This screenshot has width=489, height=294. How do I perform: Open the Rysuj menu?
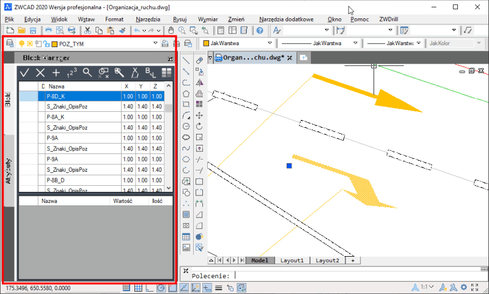180,20
